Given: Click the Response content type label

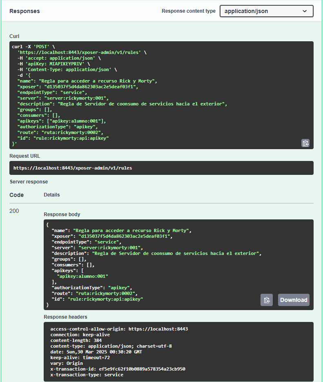Looking at the screenshot, I should click(x=188, y=11).
